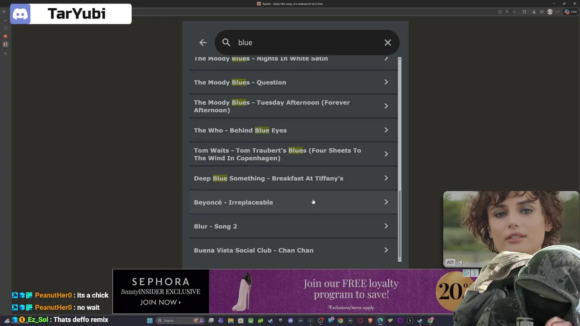Unmute the video ad speaker icon

point(461,262)
